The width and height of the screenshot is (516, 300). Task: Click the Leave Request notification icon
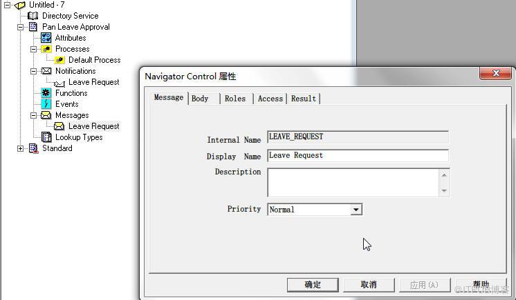coord(59,83)
